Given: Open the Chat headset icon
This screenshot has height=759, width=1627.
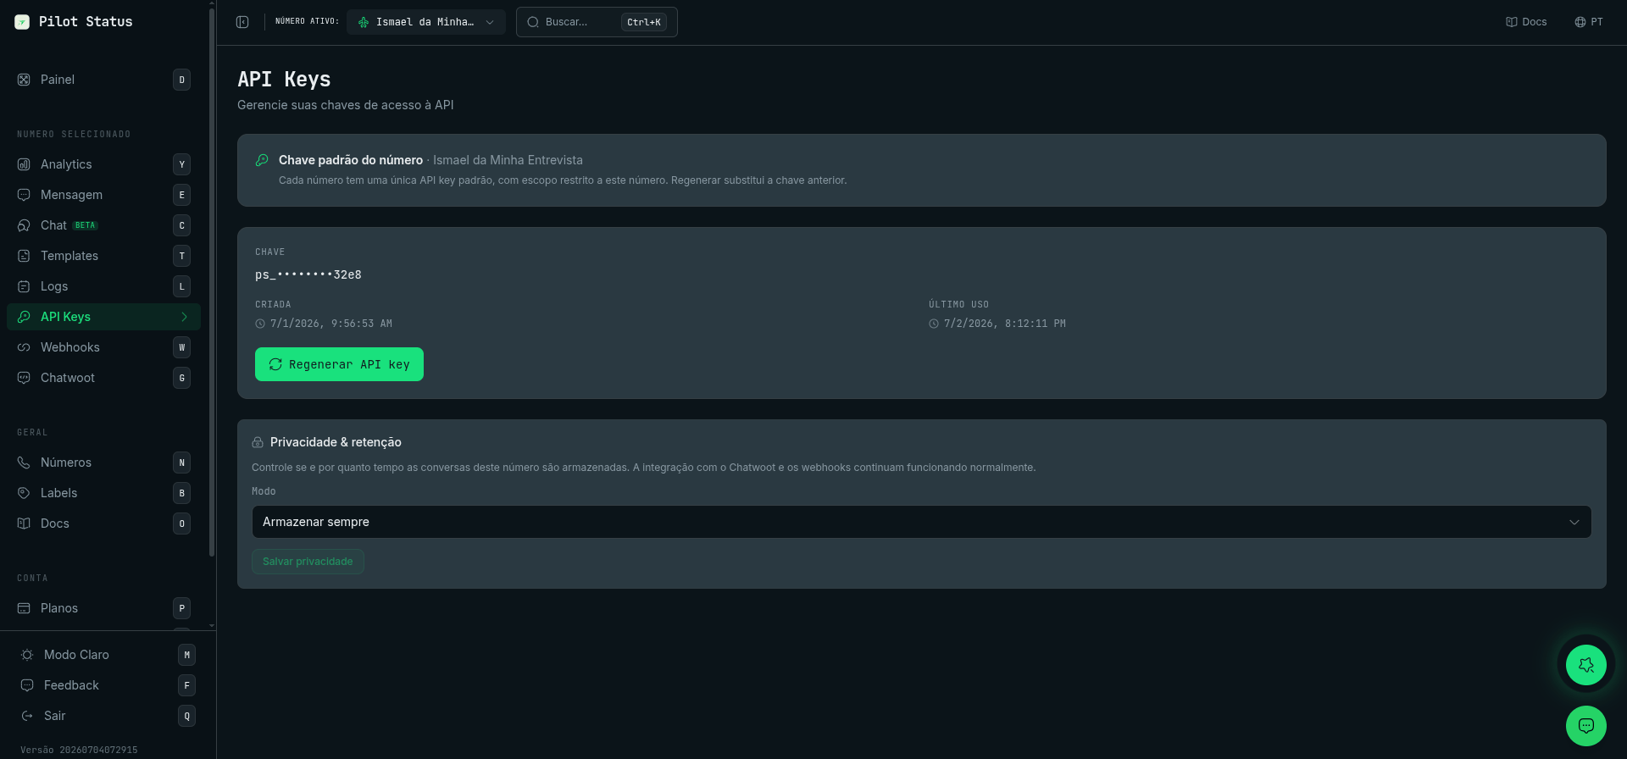Looking at the screenshot, I should coord(24,225).
